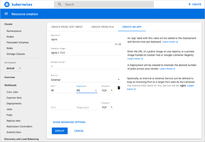
Task: Expand Show Advanced Options
Action: point(69,122)
